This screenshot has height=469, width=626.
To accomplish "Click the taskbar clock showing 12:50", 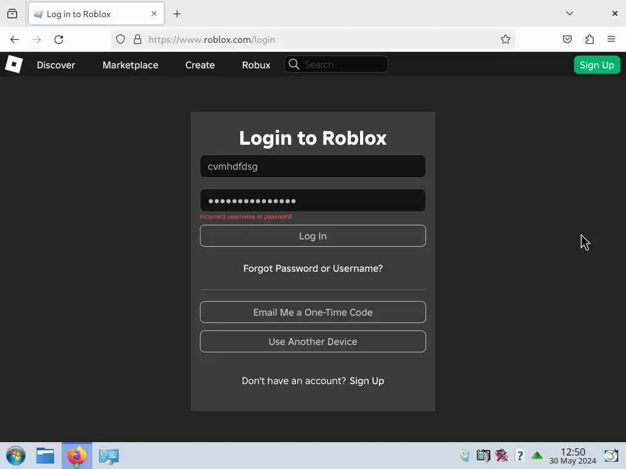I will click(573, 456).
